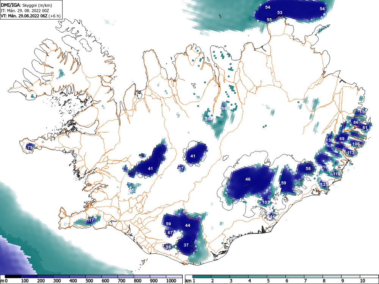
Task: Click the visibility value '53' on the map
Action: tap(280, 12)
